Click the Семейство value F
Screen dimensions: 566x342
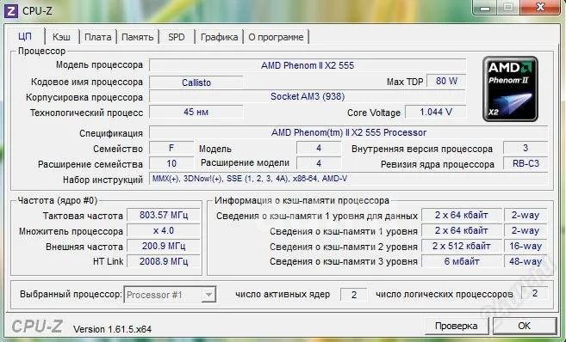(171, 148)
